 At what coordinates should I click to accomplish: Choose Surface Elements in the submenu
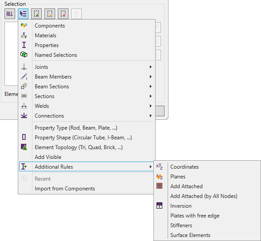207,235
